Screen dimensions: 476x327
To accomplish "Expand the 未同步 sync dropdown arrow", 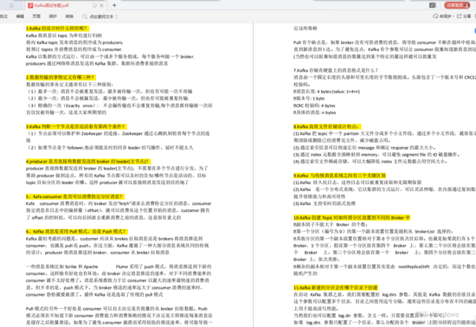I will (x=453, y=16).
